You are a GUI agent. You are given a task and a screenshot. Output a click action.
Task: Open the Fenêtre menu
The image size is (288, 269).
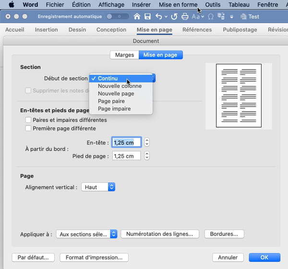(x=268, y=5)
